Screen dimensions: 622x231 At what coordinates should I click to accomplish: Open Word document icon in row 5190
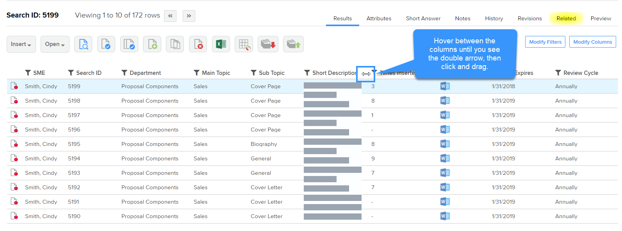click(445, 216)
